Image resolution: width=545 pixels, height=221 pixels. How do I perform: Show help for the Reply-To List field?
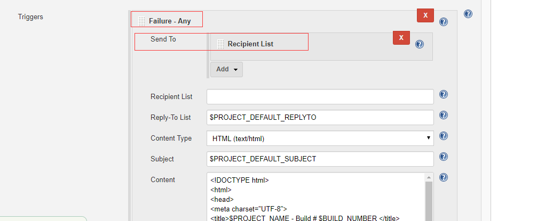point(443,115)
